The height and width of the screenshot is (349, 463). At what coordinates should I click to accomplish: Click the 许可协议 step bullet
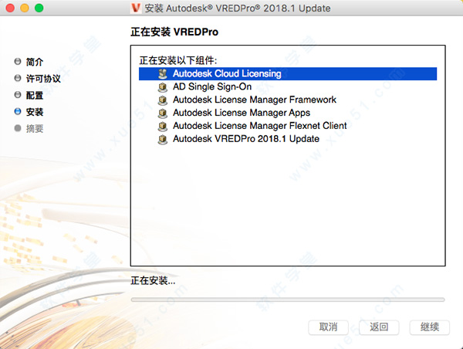(18, 78)
